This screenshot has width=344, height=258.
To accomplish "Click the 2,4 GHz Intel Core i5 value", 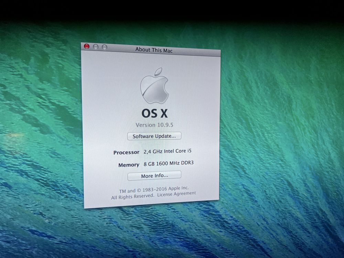I will (168, 151).
